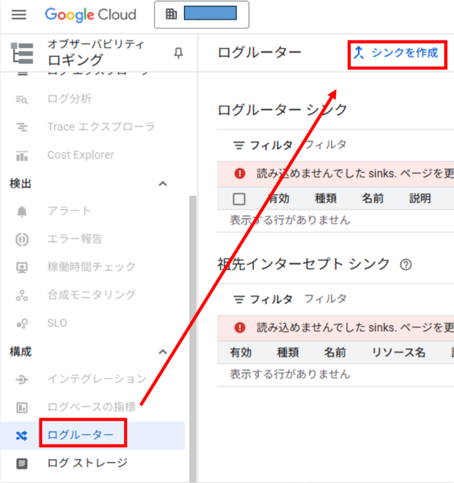Image resolution: width=454 pixels, height=483 pixels.
Task: Click the error icon in the second sinks banner
Action: pyautogui.click(x=240, y=327)
